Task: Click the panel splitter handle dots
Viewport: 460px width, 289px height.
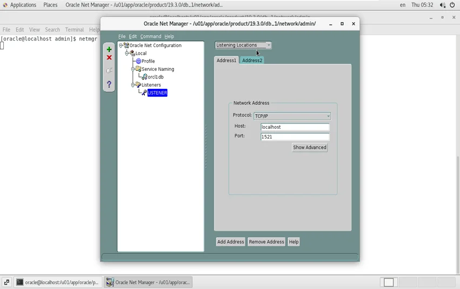Action: coord(206,146)
